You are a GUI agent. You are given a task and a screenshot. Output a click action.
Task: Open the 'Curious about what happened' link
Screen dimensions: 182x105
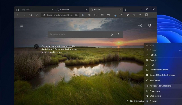tap(59, 49)
